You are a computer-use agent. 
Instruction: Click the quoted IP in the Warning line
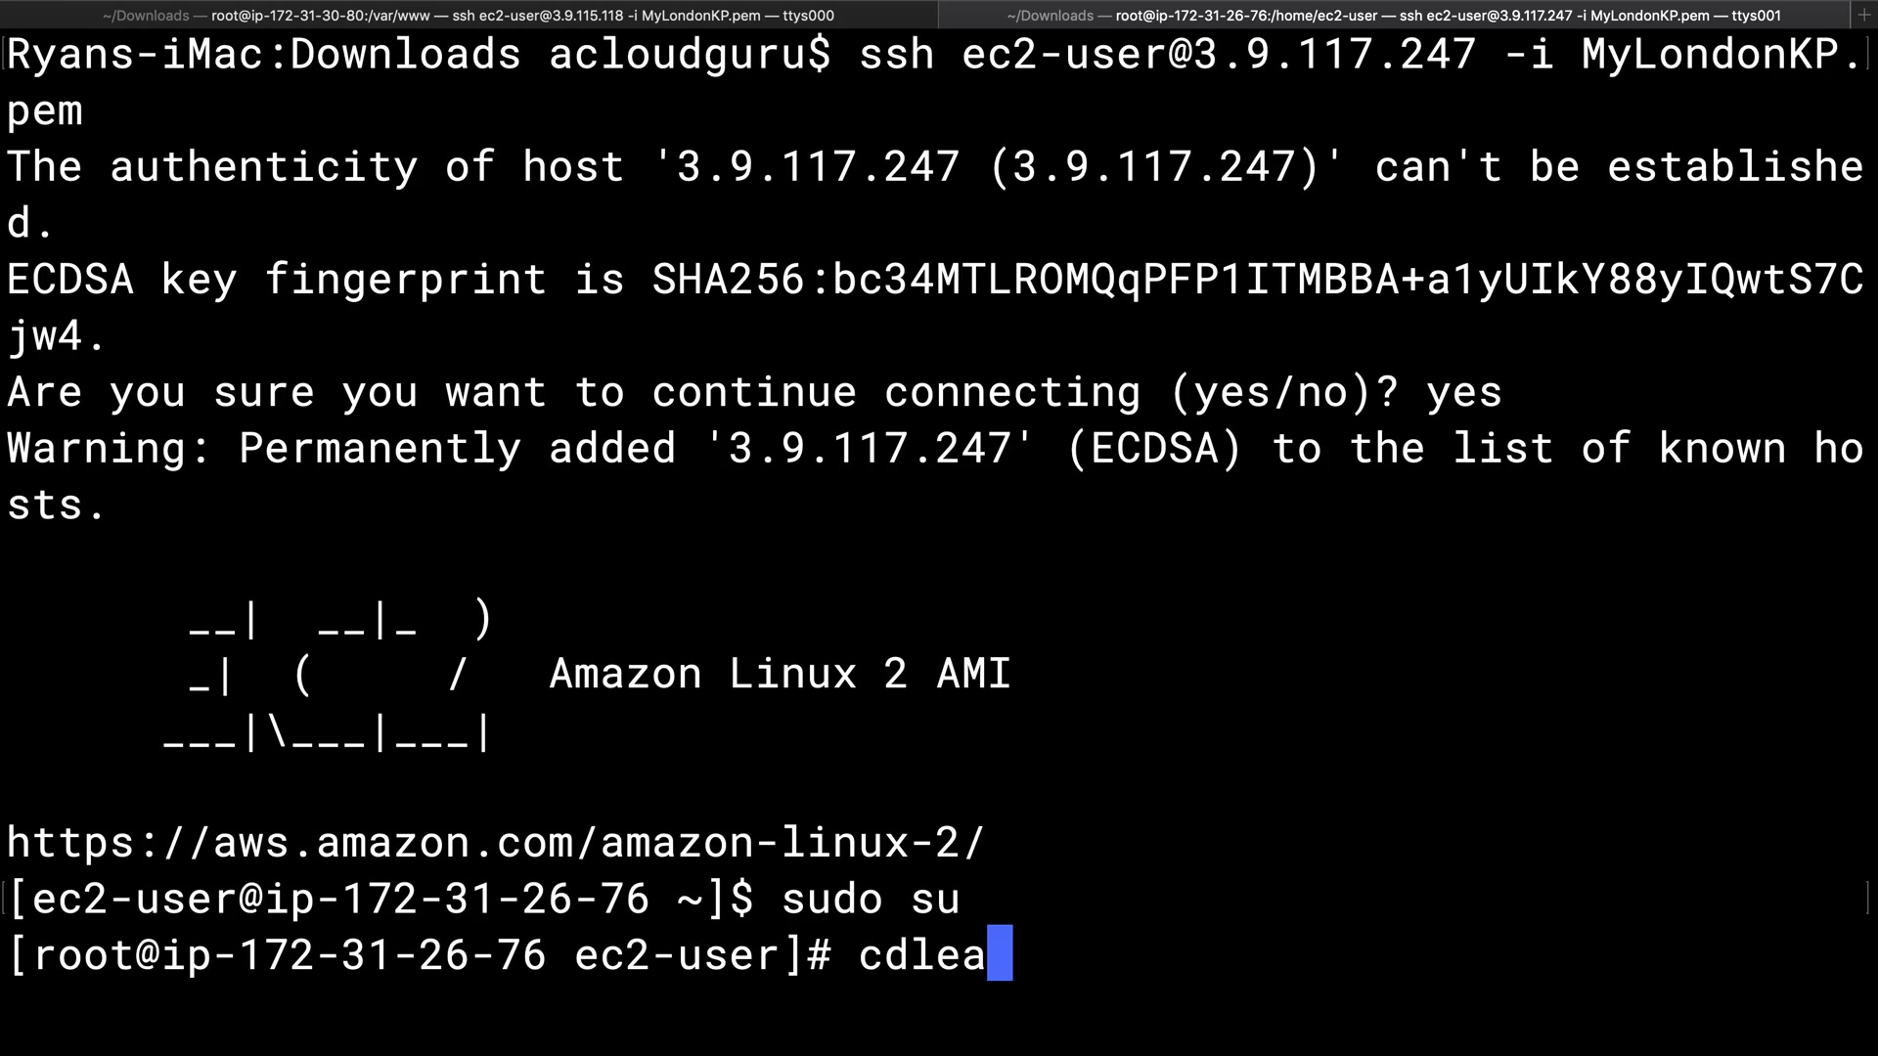[870, 450]
